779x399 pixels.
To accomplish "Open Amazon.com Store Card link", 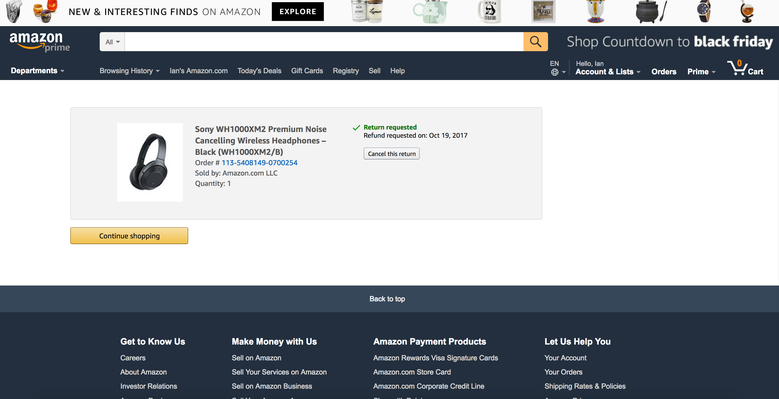I will (412, 372).
